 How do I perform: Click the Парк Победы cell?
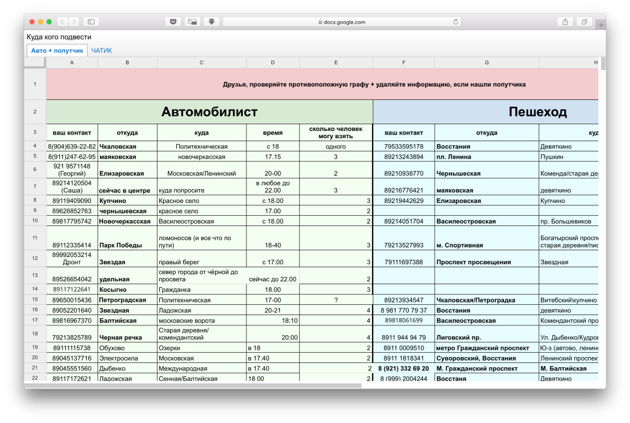pyautogui.click(x=127, y=238)
